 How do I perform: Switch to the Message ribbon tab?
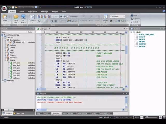click(x=44, y=12)
